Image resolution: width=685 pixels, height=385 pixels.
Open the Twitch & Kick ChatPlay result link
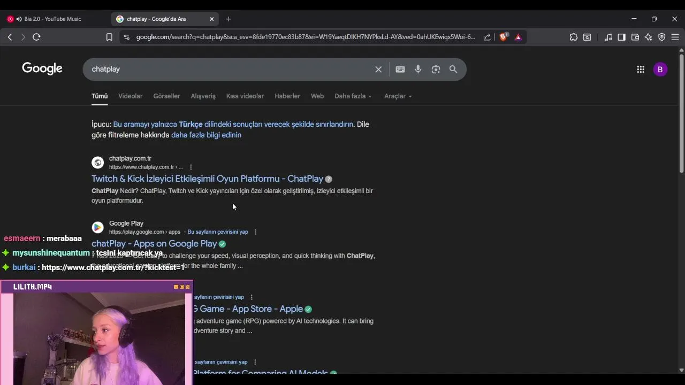tap(207, 179)
